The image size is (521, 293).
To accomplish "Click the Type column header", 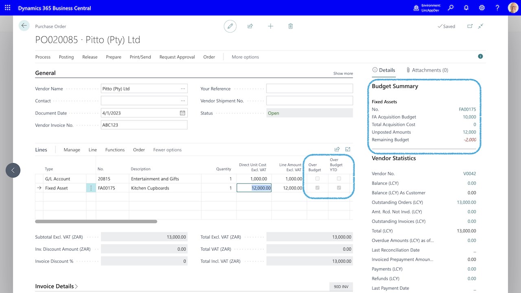I will [49, 169].
